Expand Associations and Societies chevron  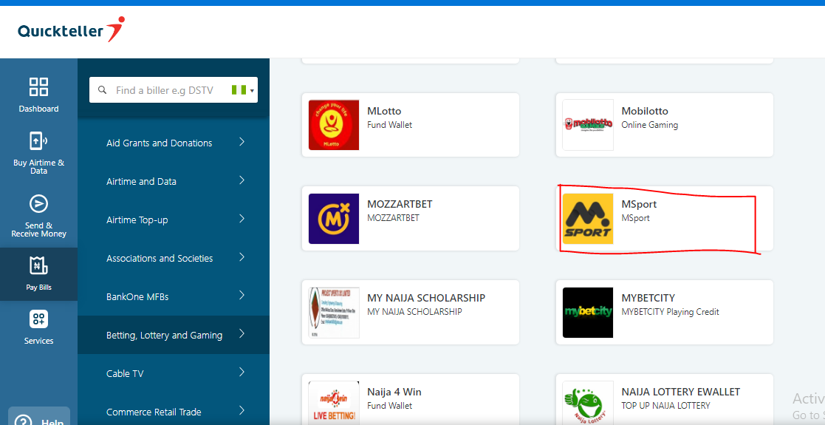[x=242, y=257]
